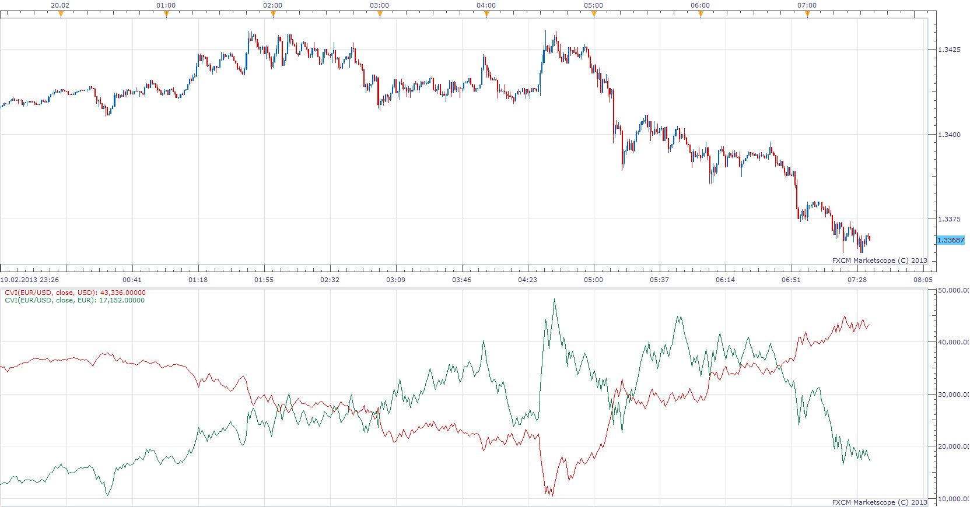970x507 pixels.
Task: Select the red CVI(EUR/USD, close, USD) indicator label
Action: [x=75, y=293]
